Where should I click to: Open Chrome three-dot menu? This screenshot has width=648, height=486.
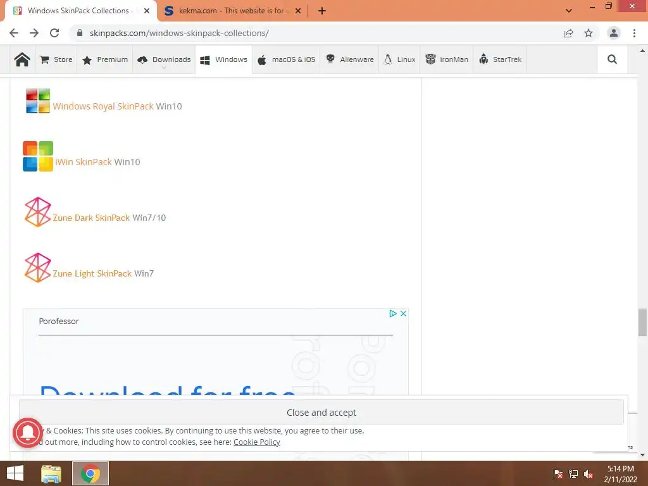click(x=634, y=33)
